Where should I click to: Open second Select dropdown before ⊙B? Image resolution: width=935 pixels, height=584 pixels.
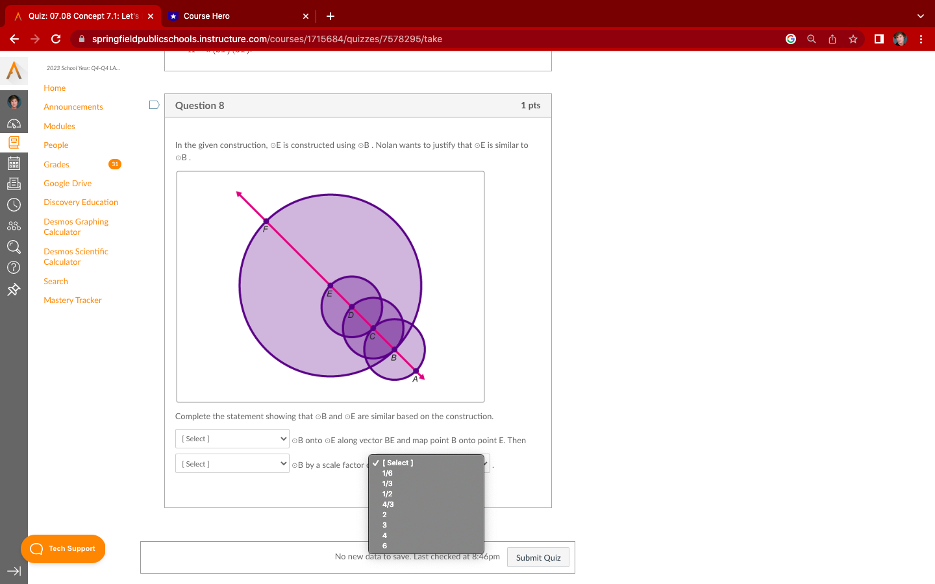[x=232, y=464]
